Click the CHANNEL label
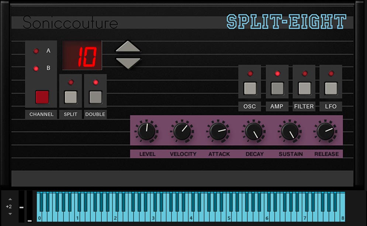 (41, 114)
